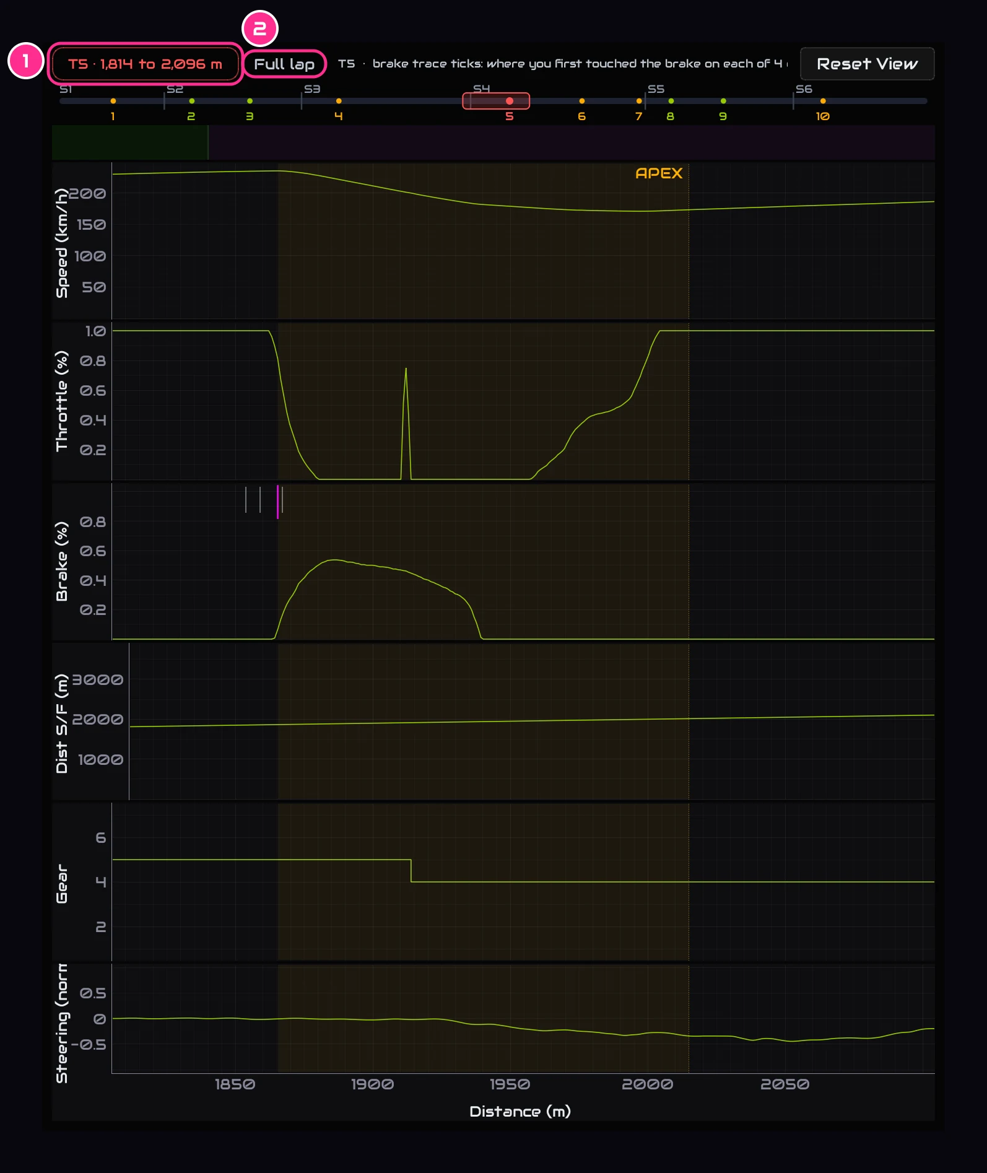987x1173 pixels.
Task: Click the S3 sector label
Action: 312,89
